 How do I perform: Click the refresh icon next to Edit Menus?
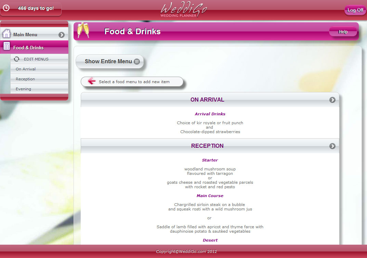pos(16,59)
